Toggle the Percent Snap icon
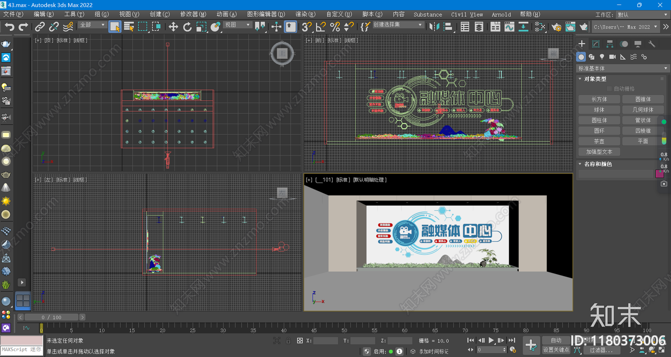The image size is (671, 357). point(335,27)
